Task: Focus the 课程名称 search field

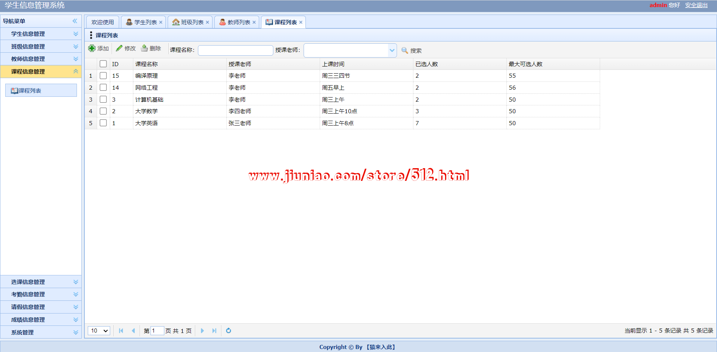Action: coord(236,50)
